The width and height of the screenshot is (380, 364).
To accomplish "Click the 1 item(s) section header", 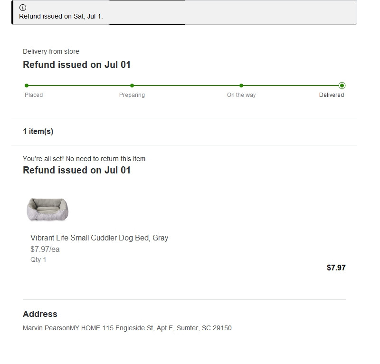I will 38,132.
